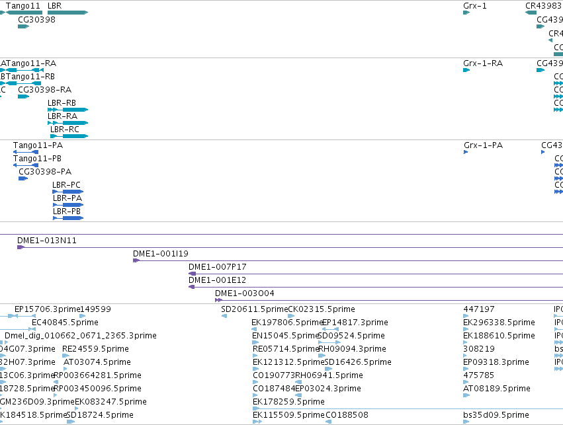Select EK197806.5prime feature

pos(254,329)
